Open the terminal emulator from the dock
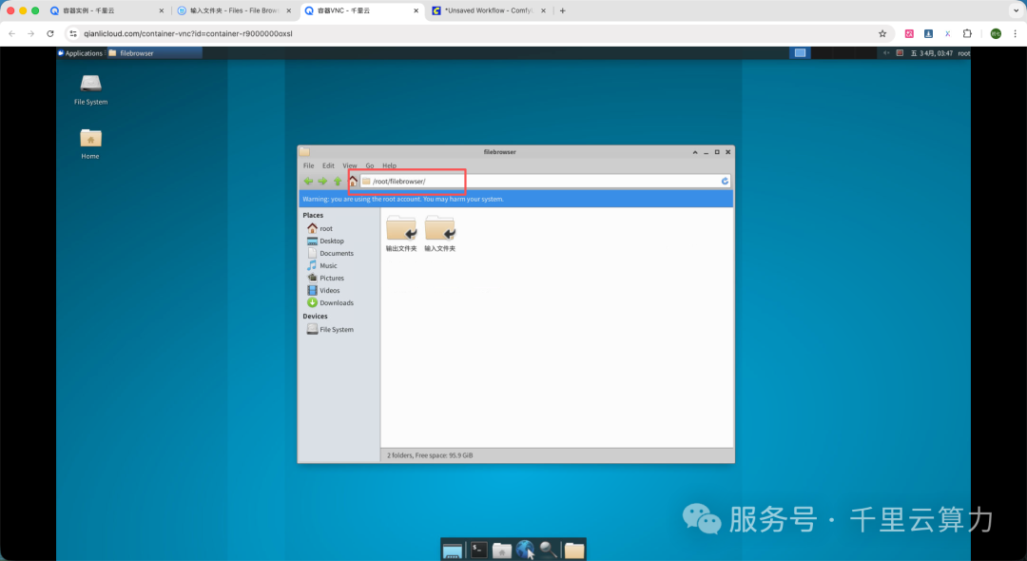The height and width of the screenshot is (561, 1027). (478, 550)
